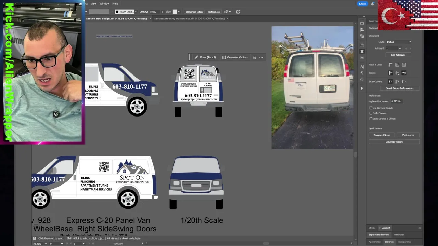Click Document Setup in control bar
This screenshot has height=246, width=438.
[x=194, y=12]
